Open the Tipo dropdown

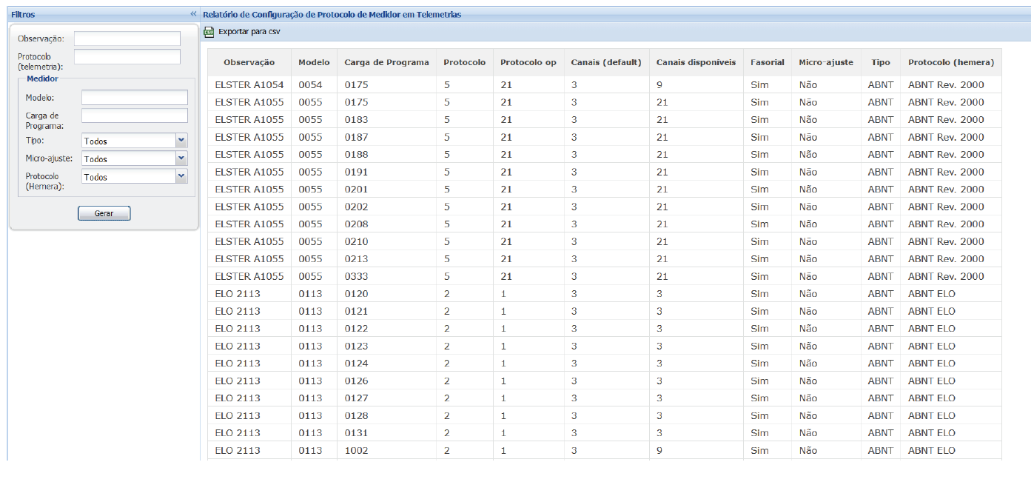pos(181,141)
